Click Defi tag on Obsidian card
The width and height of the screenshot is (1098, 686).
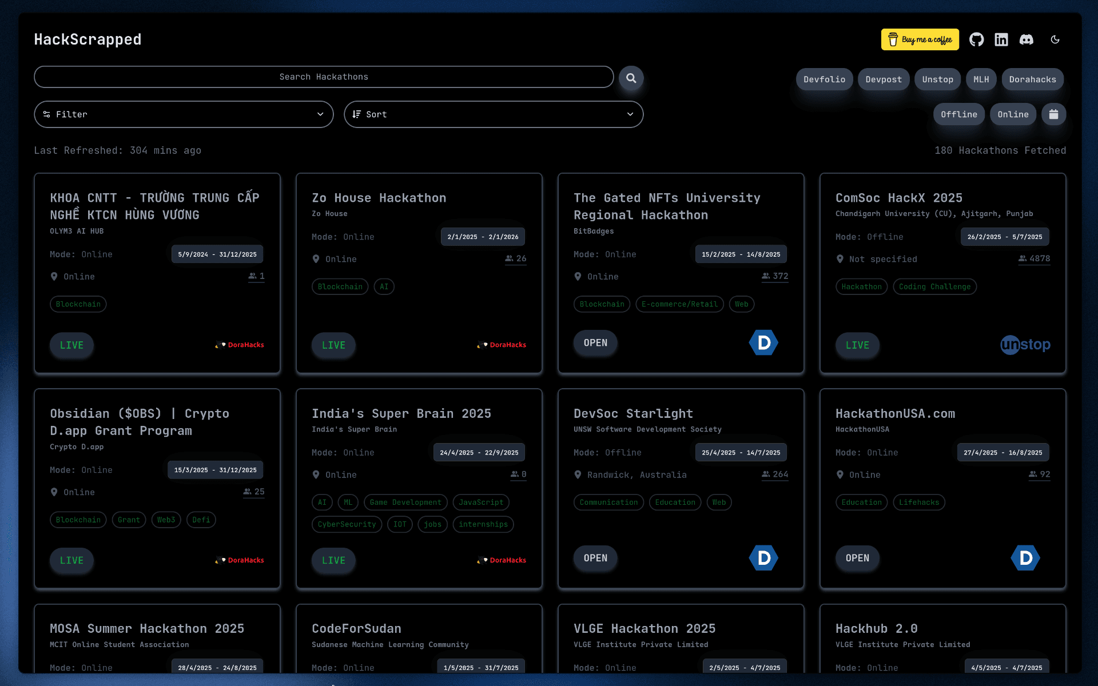point(201,520)
